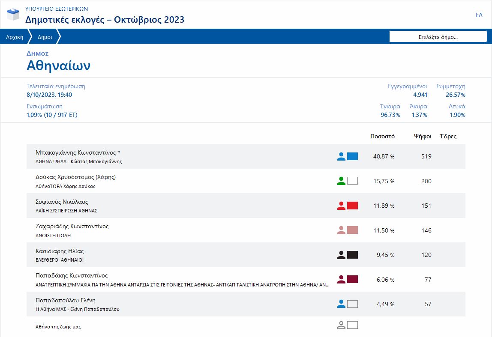Open the Επιλέξτε δήμο municipality selector
The height and width of the screenshot is (337, 492).
[438, 37]
